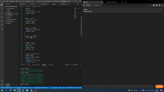Viewport: 164px width, 92px height.
Task: Change language mode CSS in status bar
Action: click(68, 88)
